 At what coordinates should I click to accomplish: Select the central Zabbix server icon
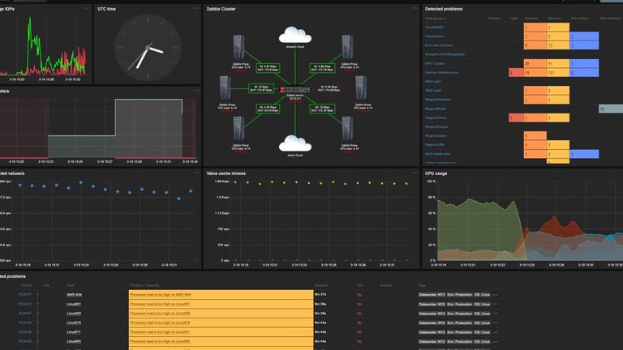pyautogui.click(x=295, y=90)
